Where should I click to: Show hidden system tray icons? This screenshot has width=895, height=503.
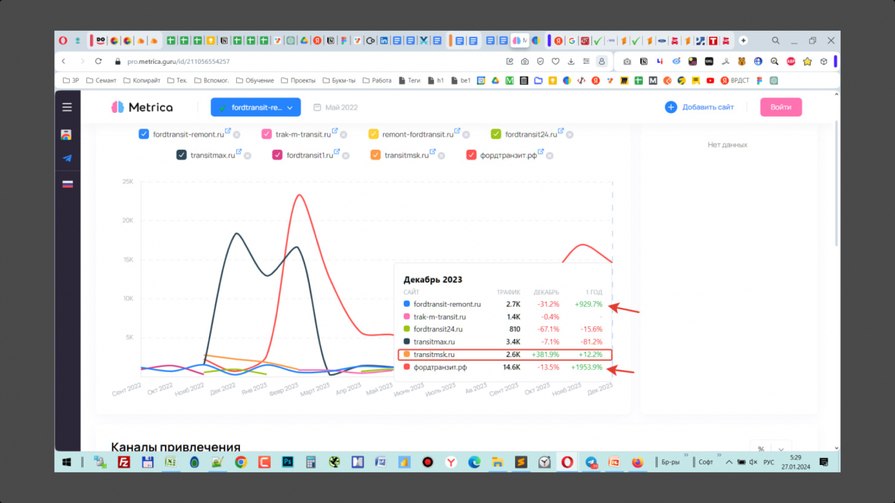point(729,462)
